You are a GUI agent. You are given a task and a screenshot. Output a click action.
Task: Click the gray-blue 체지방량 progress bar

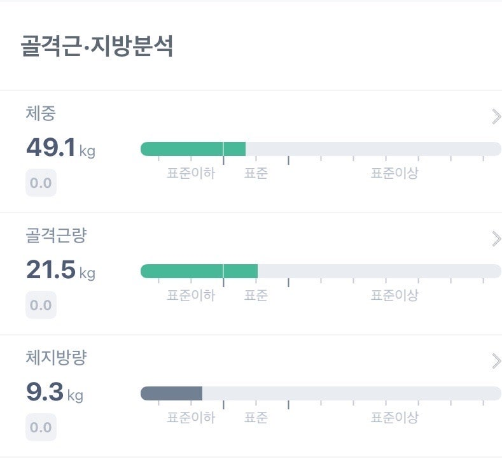(171, 393)
